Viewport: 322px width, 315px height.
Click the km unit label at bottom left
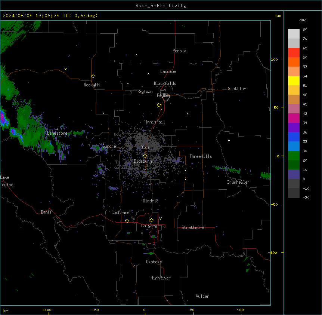click(6, 311)
